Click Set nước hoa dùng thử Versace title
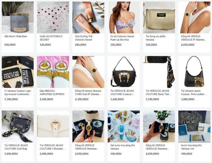This screenshot has height=163, width=212. click(x=123, y=147)
